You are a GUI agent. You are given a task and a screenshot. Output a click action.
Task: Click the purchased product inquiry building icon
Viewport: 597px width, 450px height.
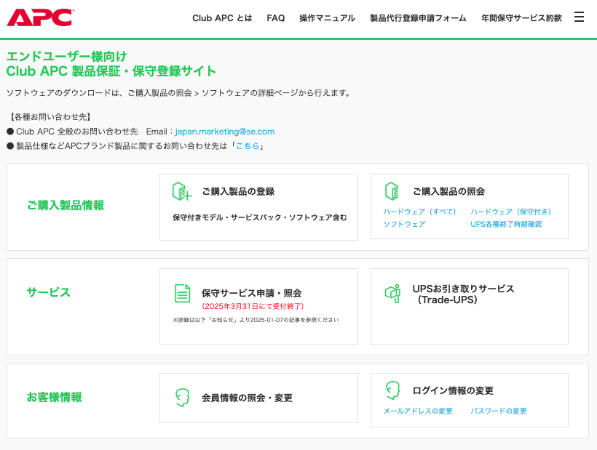(392, 191)
